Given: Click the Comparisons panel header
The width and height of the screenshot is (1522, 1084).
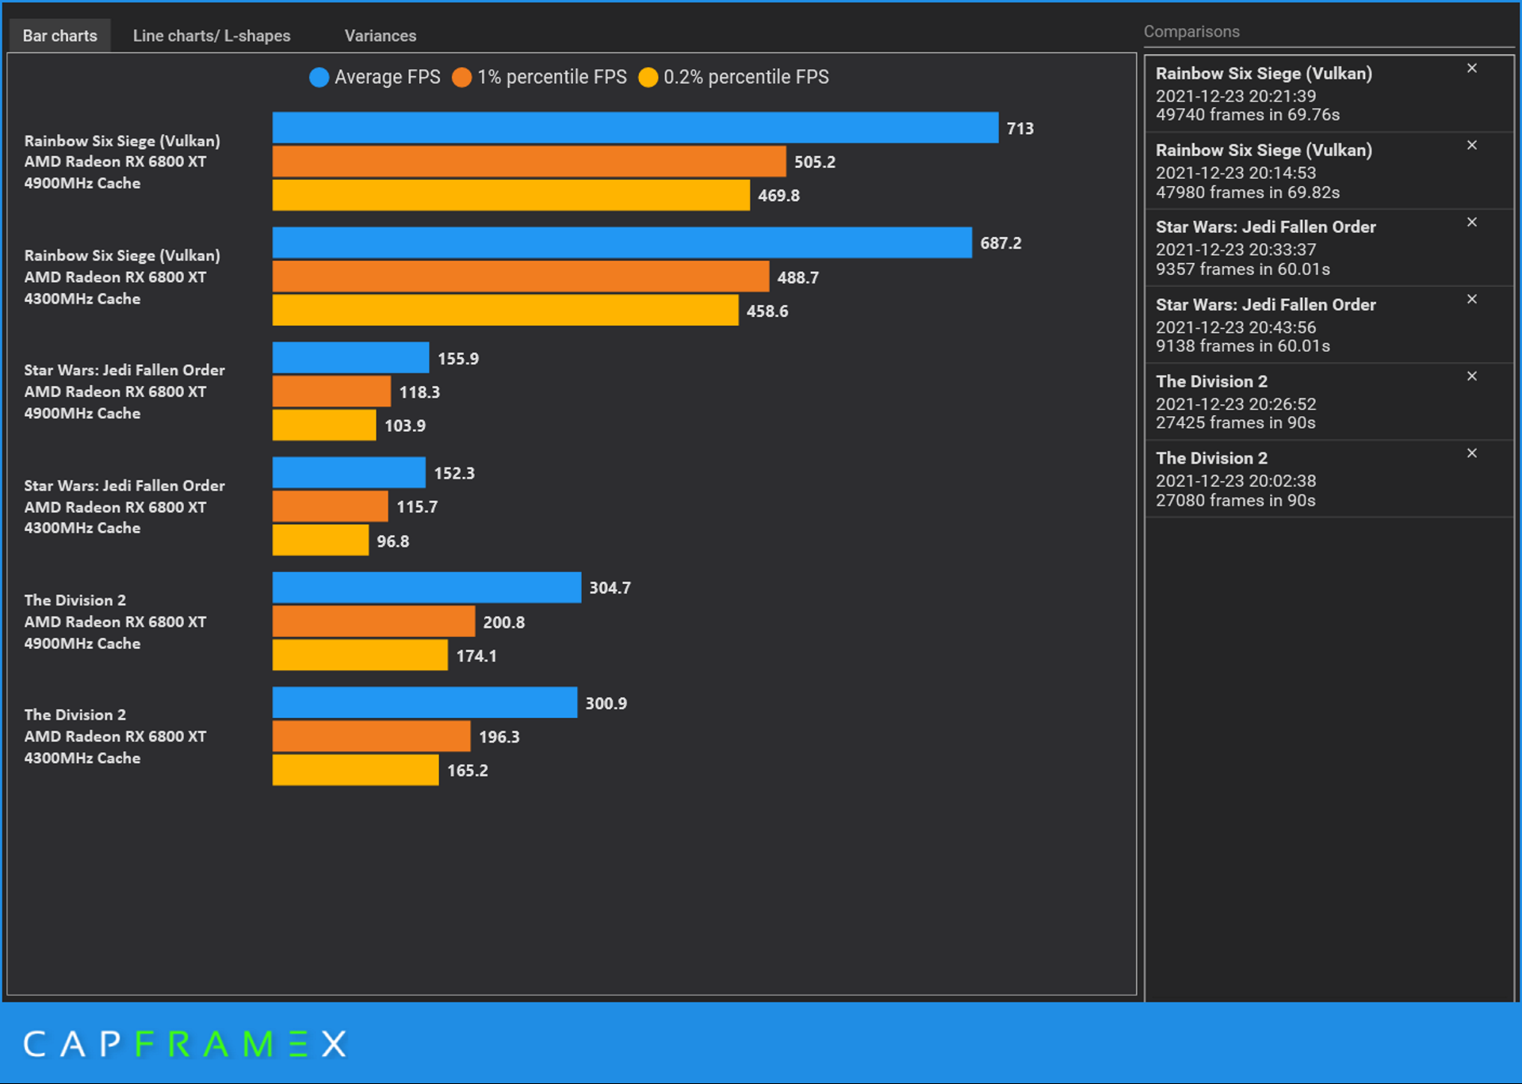Looking at the screenshot, I should point(1191,32).
